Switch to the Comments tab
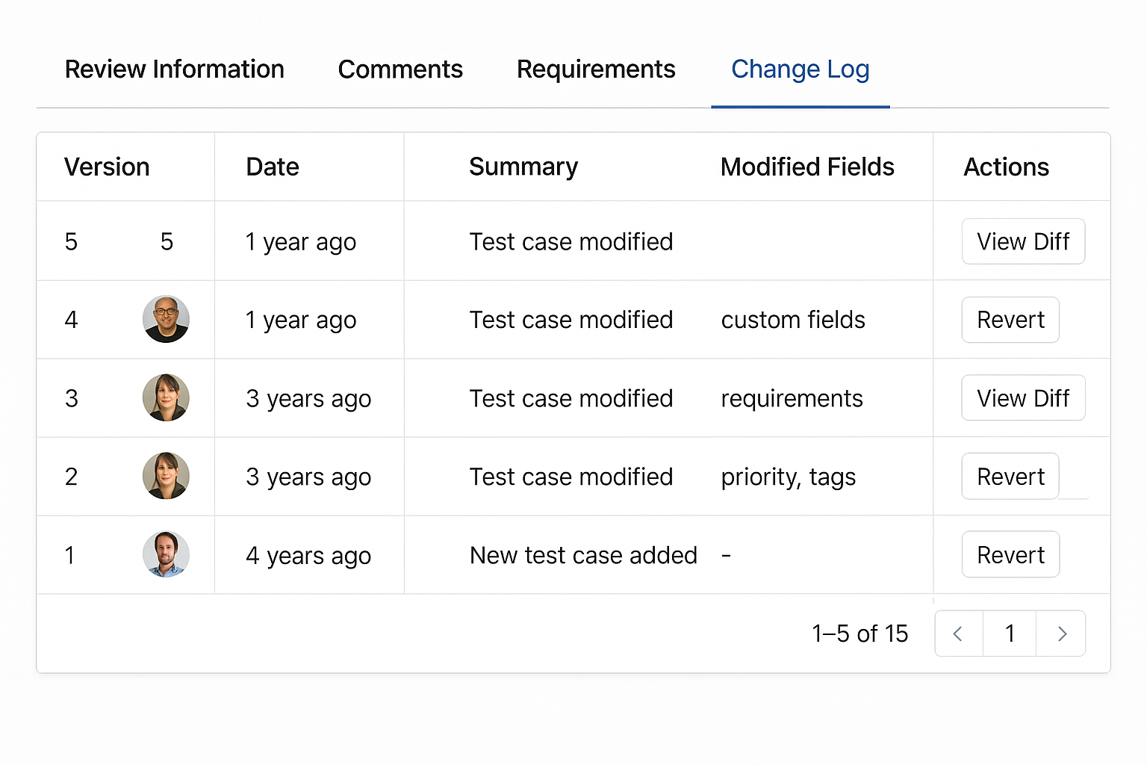This screenshot has width=1147, height=765. click(x=400, y=69)
